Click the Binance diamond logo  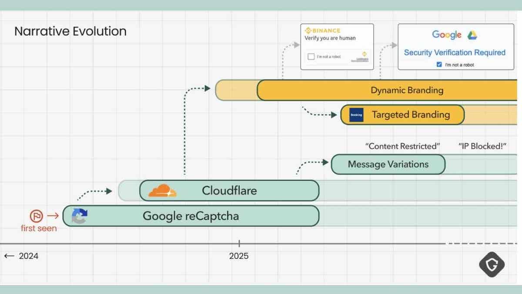click(309, 30)
